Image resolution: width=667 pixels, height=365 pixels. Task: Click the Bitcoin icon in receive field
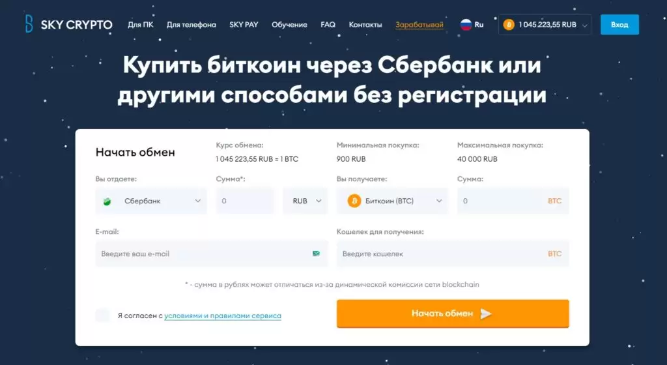354,201
